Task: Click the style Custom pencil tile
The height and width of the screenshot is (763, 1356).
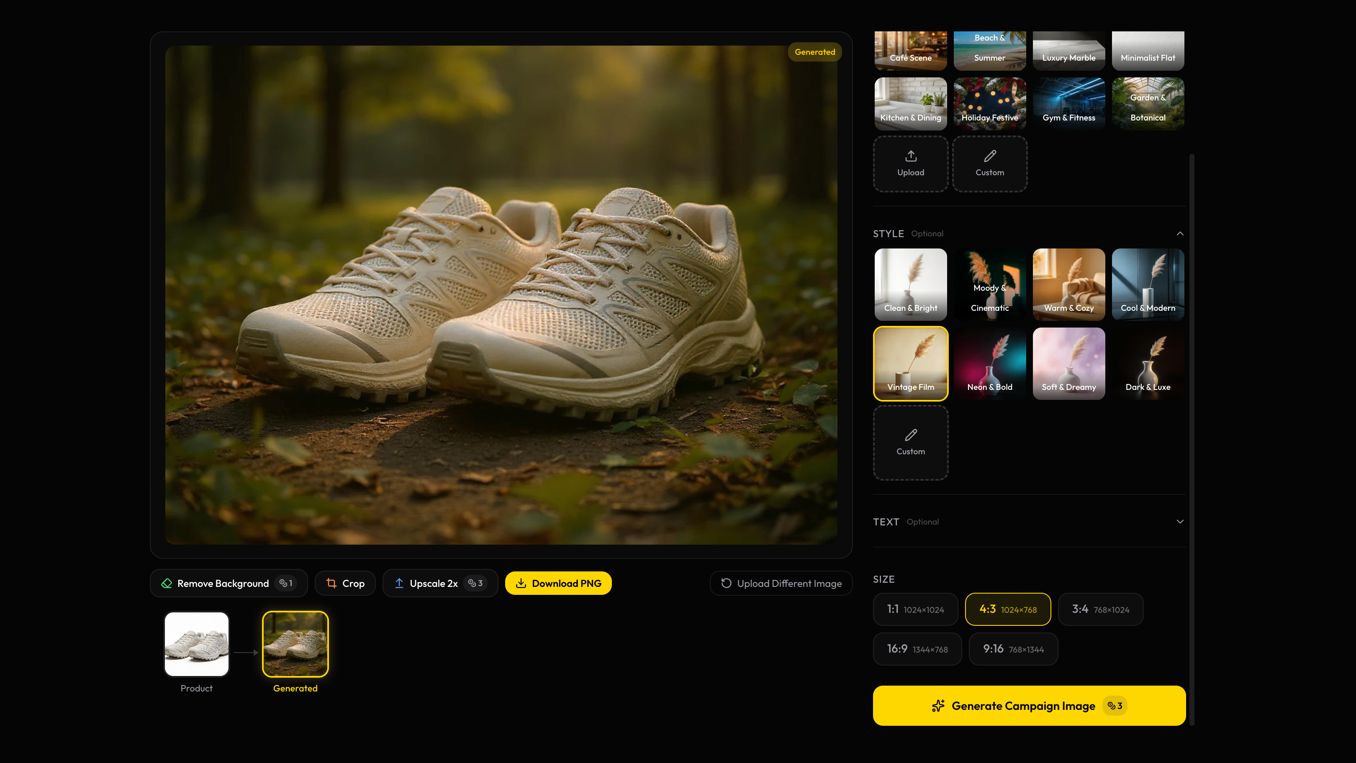Action: click(911, 443)
